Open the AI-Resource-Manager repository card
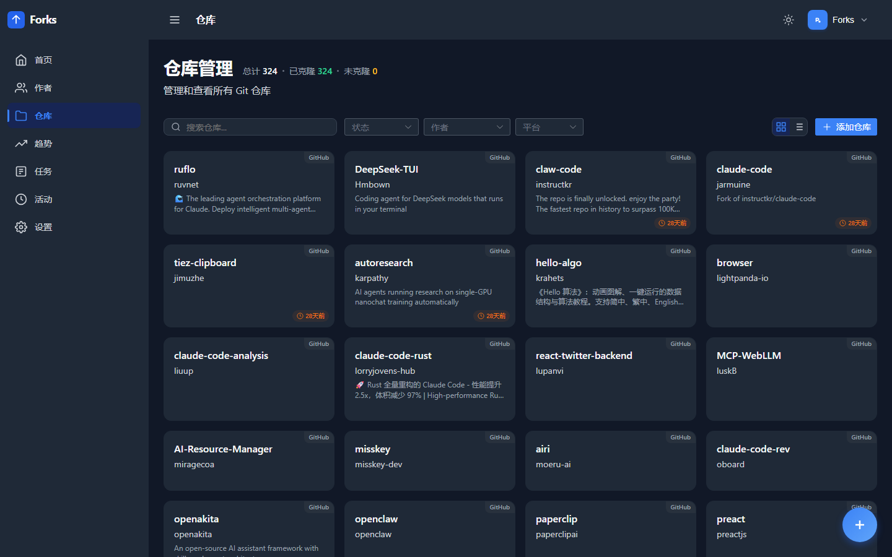Screen dimensions: 892x557 [249, 460]
